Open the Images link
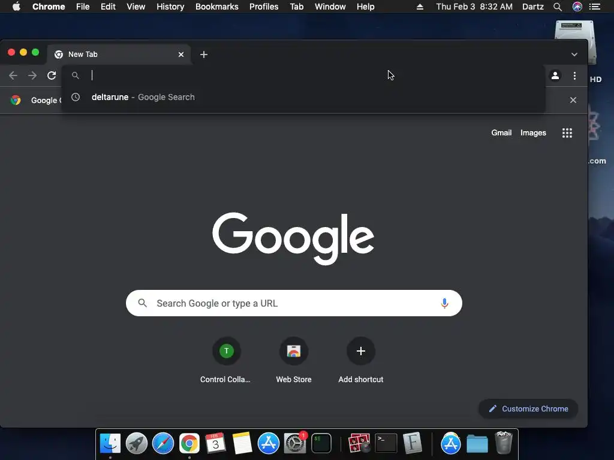Image resolution: width=614 pixels, height=460 pixels. click(533, 133)
